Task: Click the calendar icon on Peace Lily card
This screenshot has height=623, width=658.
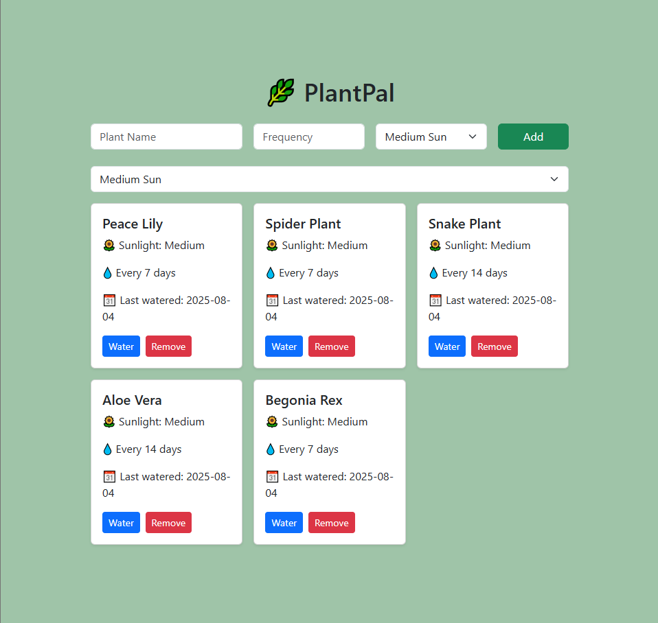Action: (x=109, y=301)
